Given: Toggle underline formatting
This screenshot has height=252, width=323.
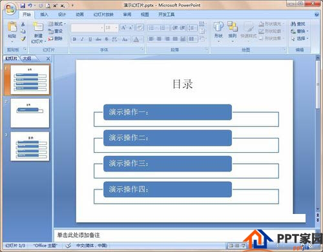Looking at the screenshot, I should click(x=90, y=39).
